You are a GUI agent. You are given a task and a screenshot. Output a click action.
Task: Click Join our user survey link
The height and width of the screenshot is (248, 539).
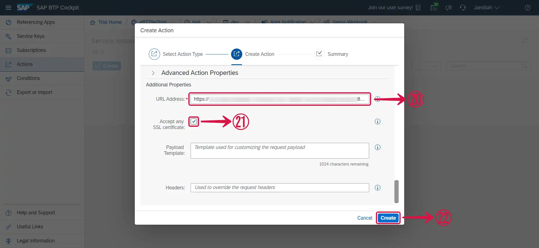tap(390, 8)
